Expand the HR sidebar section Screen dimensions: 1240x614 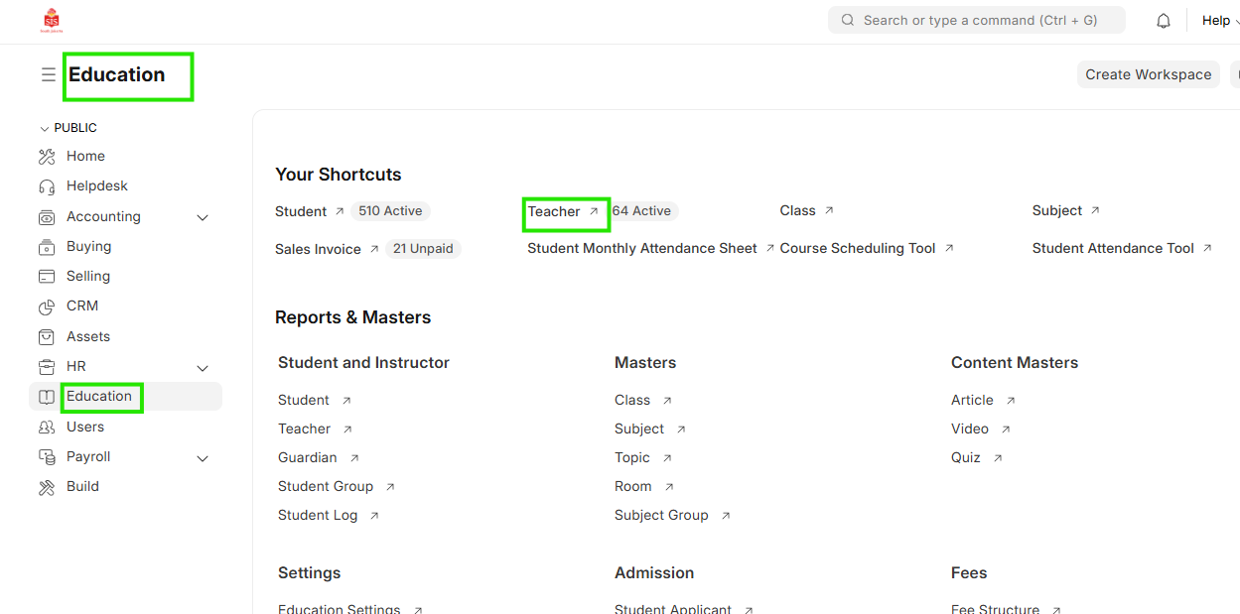tap(203, 367)
